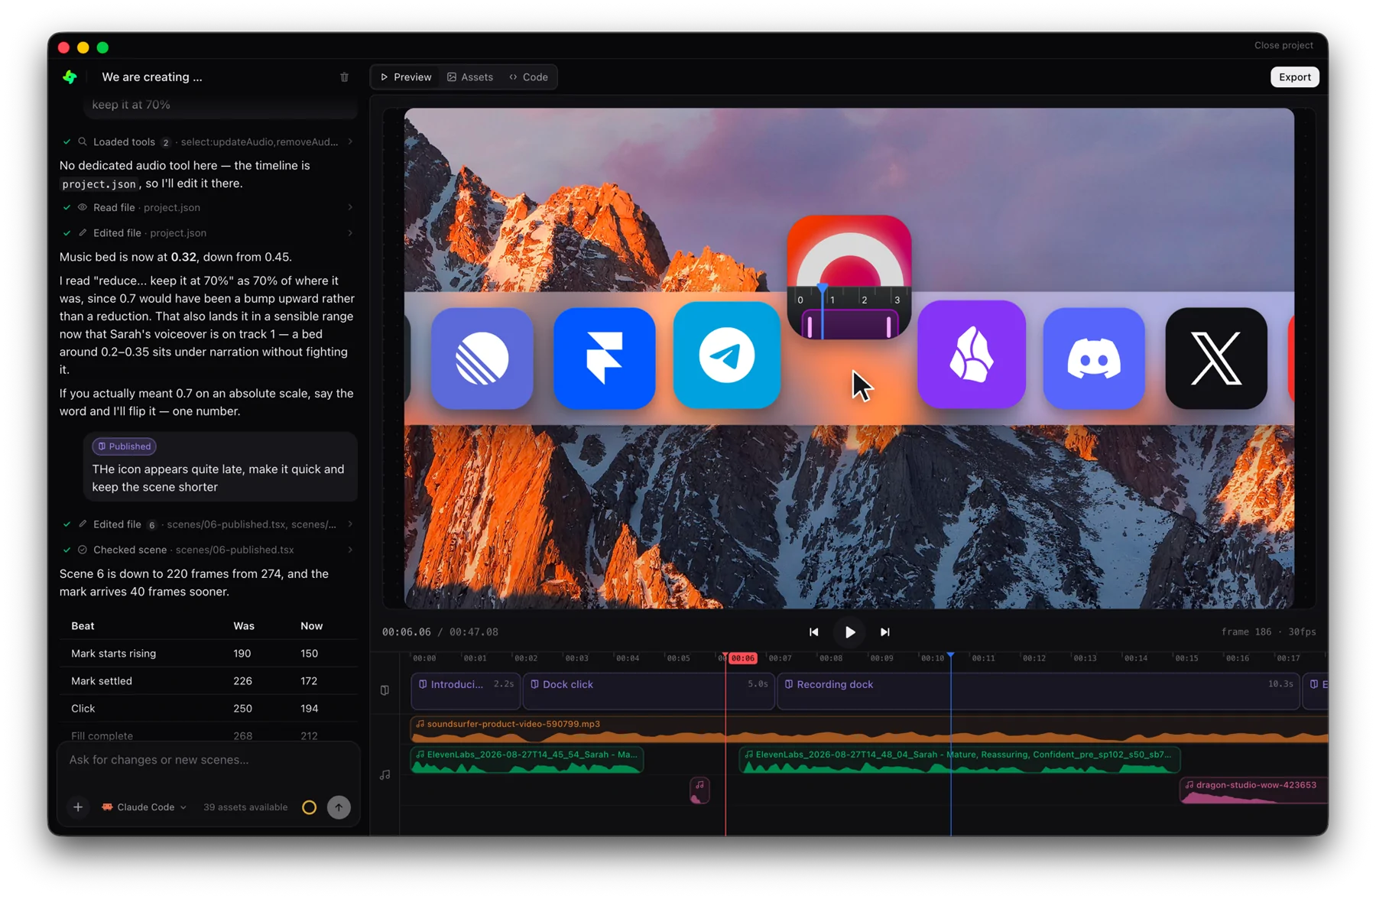Skip to next scene button
This screenshot has width=1376, height=899.
[x=884, y=632]
